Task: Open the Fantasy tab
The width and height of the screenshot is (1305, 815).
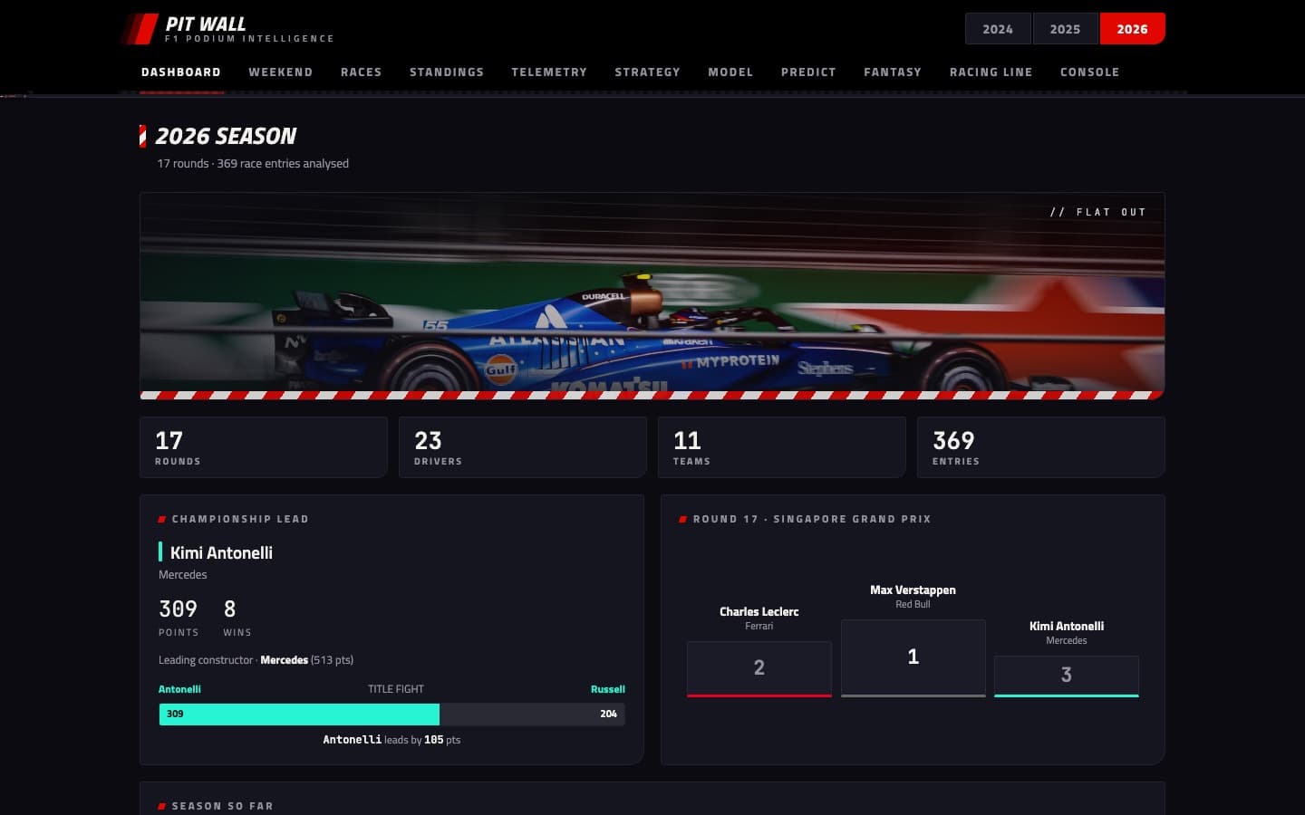Action: coord(893,72)
